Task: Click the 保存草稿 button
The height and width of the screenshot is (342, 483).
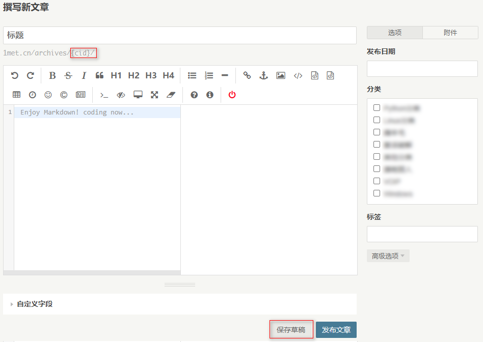Action: 291,330
